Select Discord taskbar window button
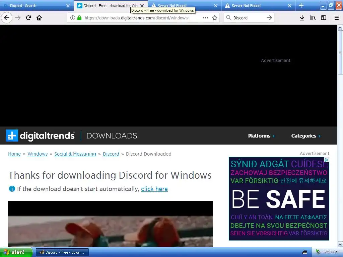This screenshot has height=257, width=343. tap(62, 252)
